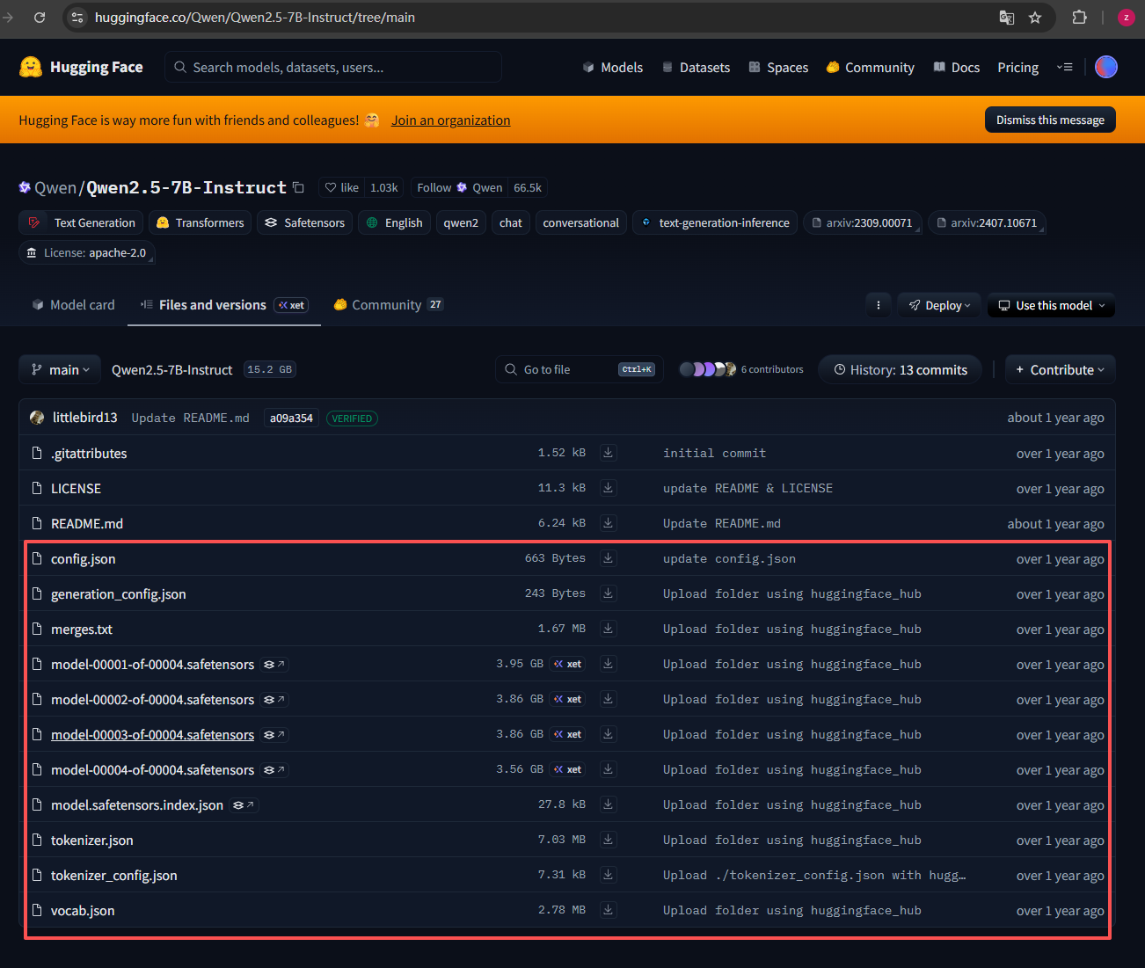The image size is (1145, 968).
Task: Open the browser translate icon
Action: coord(1007,18)
